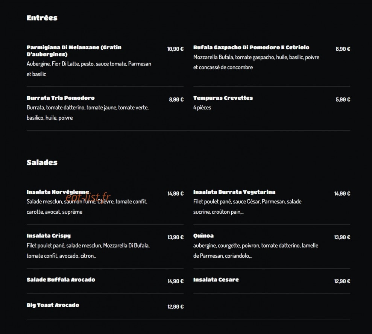Select Bufala Gazpacho Di Pomodoro E Cetriolo
372x334 pixels.
tap(251, 47)
